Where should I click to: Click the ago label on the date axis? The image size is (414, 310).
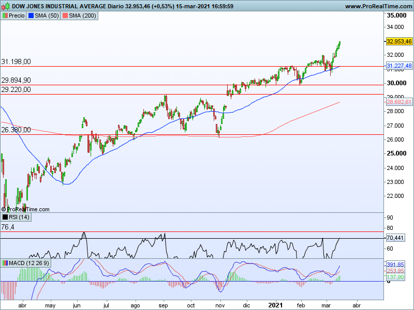(x=135, y=306)
